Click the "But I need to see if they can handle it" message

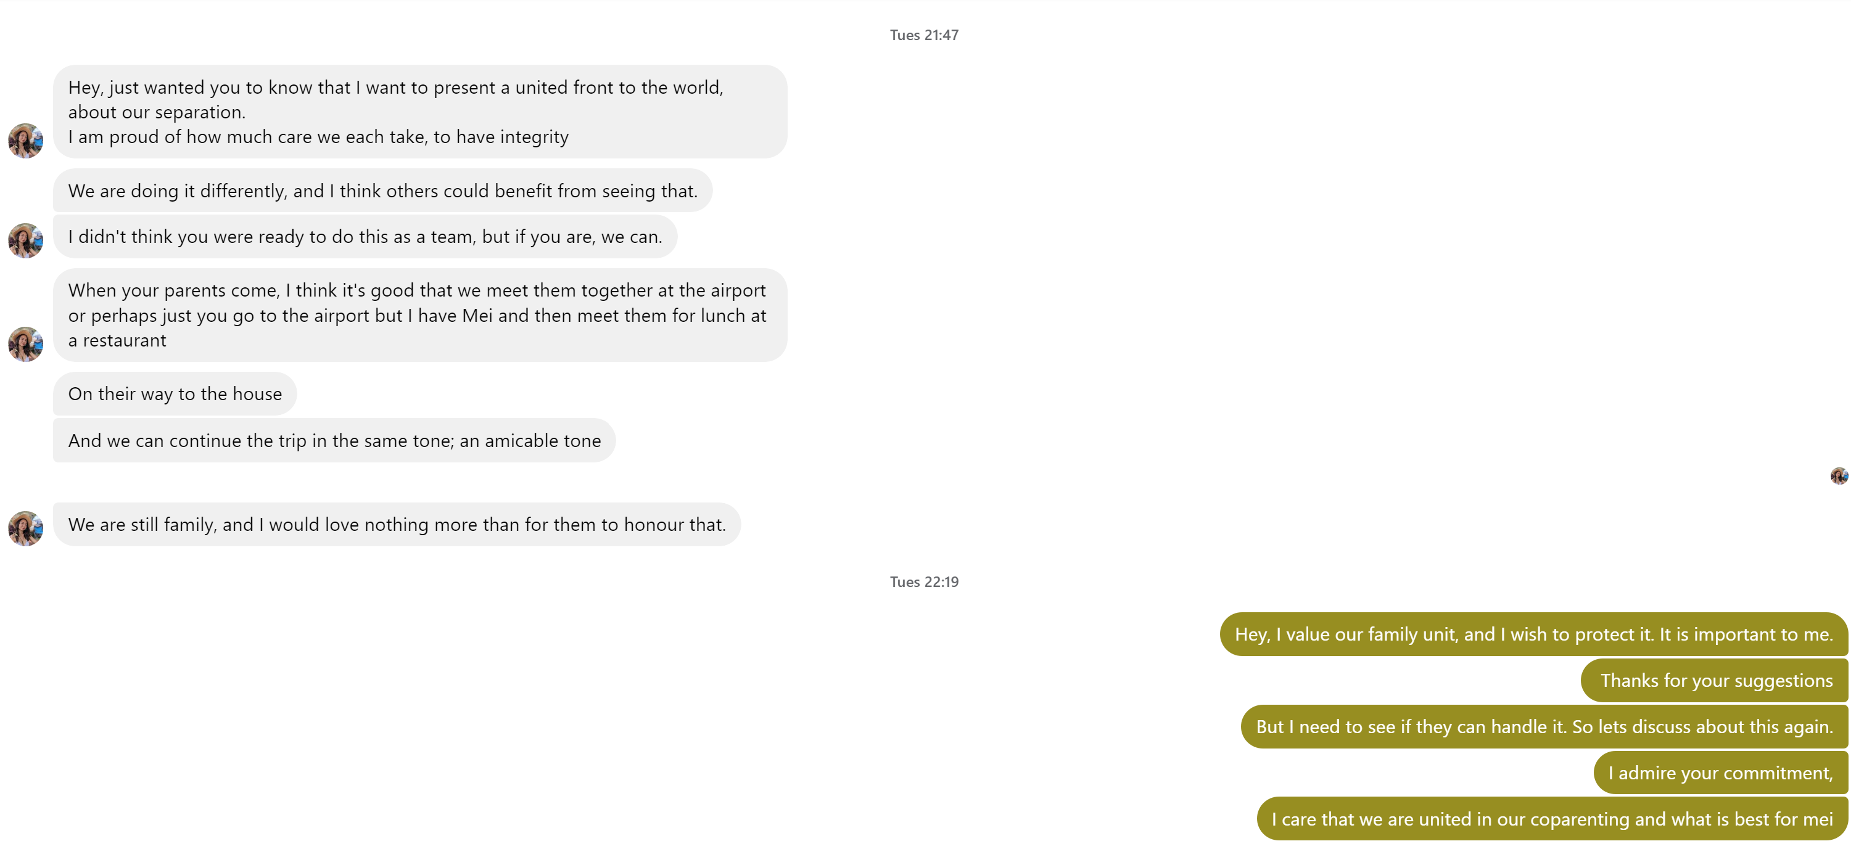1543,727
